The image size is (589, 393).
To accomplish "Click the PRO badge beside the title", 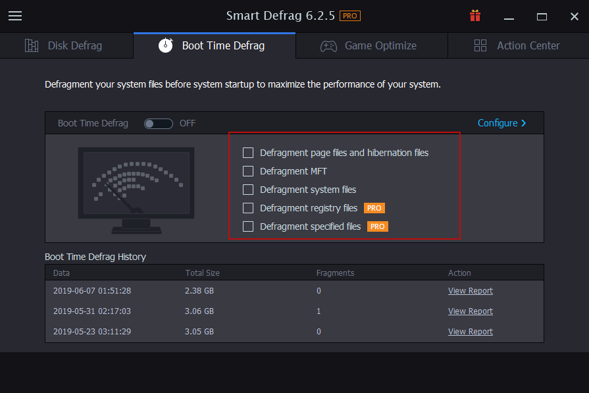I will [x=349, y=16].
